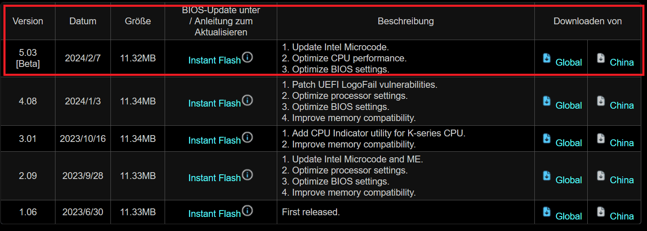
Task: Click the info icon in the 2.09 row
Action: 247,175
